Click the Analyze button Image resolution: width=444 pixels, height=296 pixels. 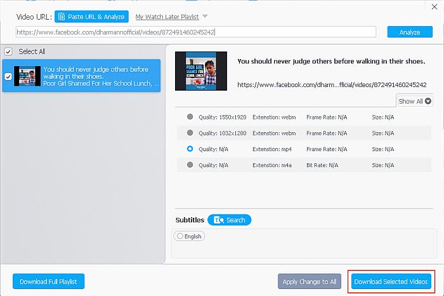(x=410, y=32)
